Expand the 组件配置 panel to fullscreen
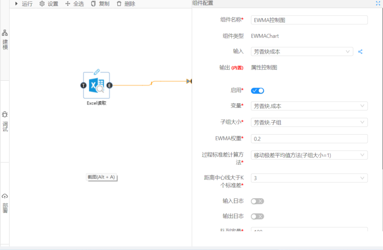383x250 pixels. (378, 3)
